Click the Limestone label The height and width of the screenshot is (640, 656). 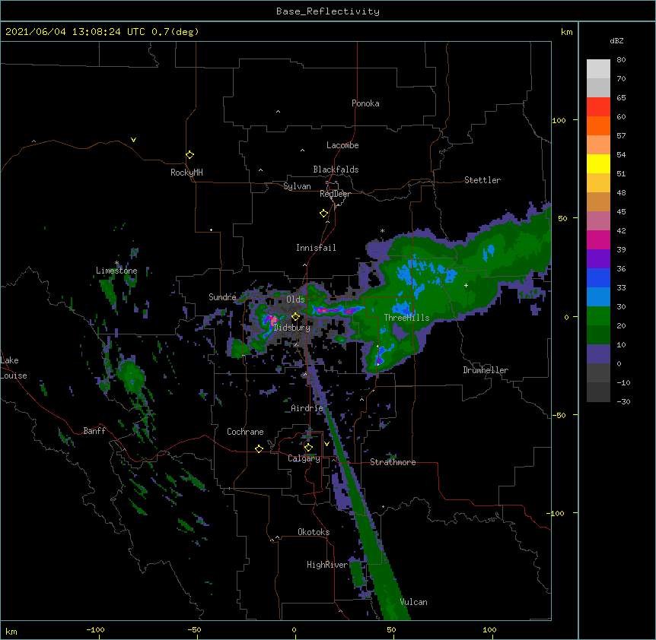point(116,271)
